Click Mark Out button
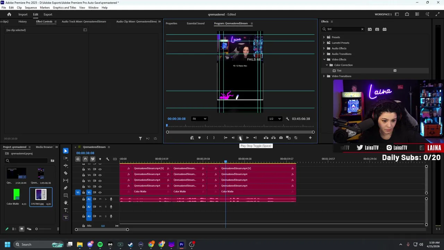 pos(214,138)
